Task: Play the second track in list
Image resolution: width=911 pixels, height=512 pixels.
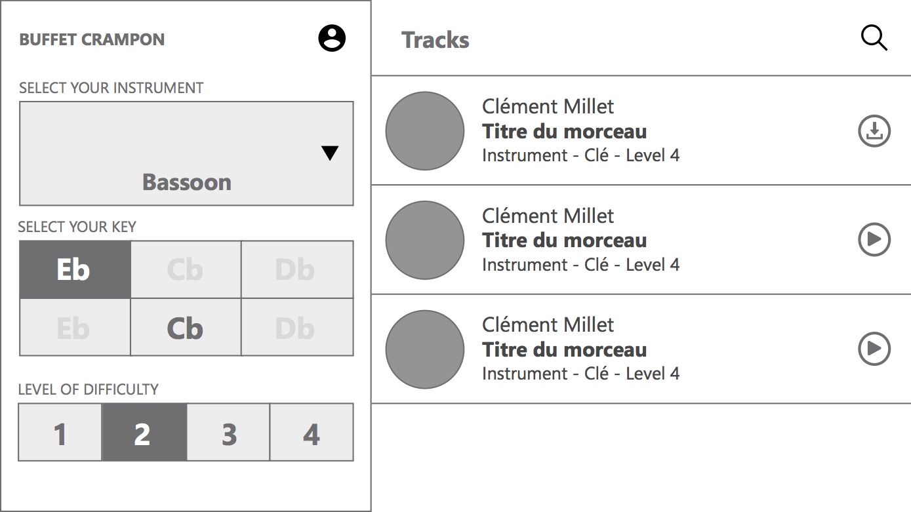Action: click(x=874, y=240)
